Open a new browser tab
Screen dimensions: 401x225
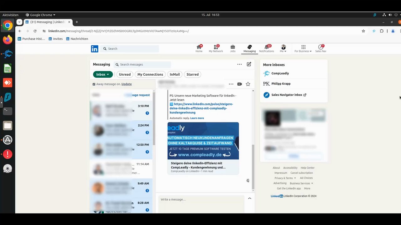coord(77,22)
